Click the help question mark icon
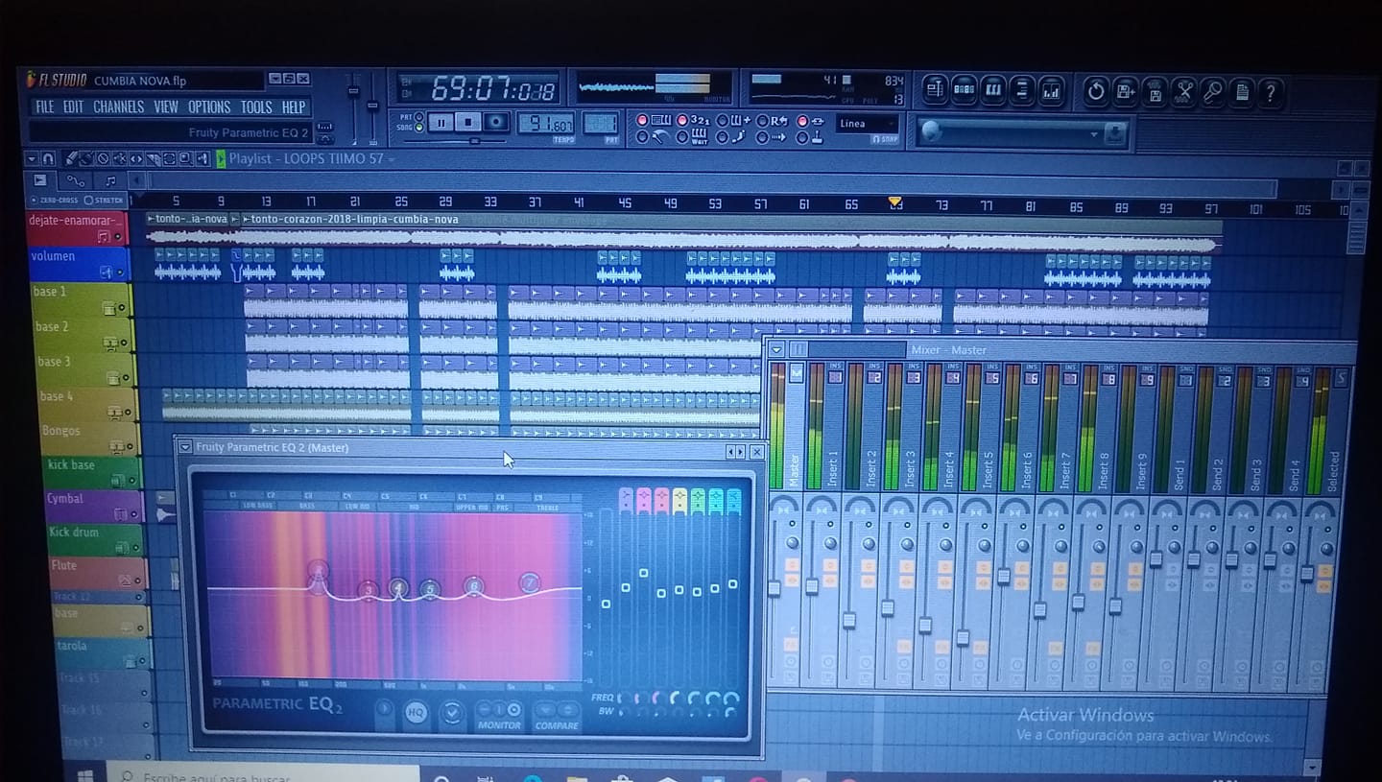 coord(1272,91)
